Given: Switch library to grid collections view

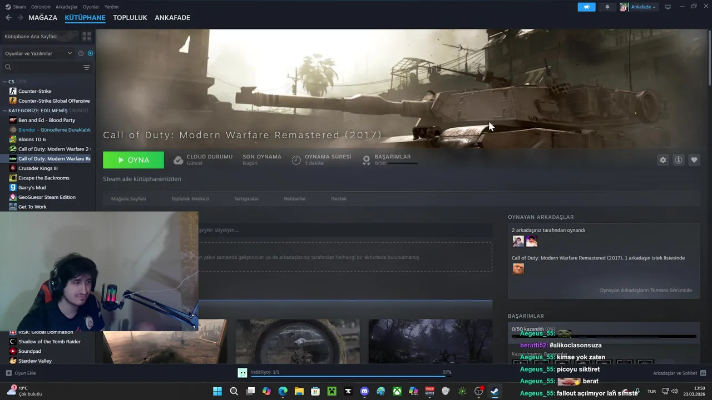Looking at the screenshot, I should 87,36.
